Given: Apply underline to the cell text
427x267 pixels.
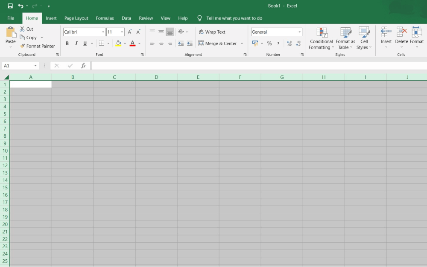Looking at the screenshot, I should [x=85, y=43].
